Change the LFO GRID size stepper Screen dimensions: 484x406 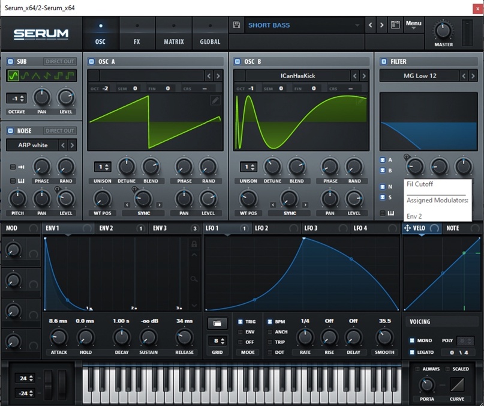(x=217, y=341)
